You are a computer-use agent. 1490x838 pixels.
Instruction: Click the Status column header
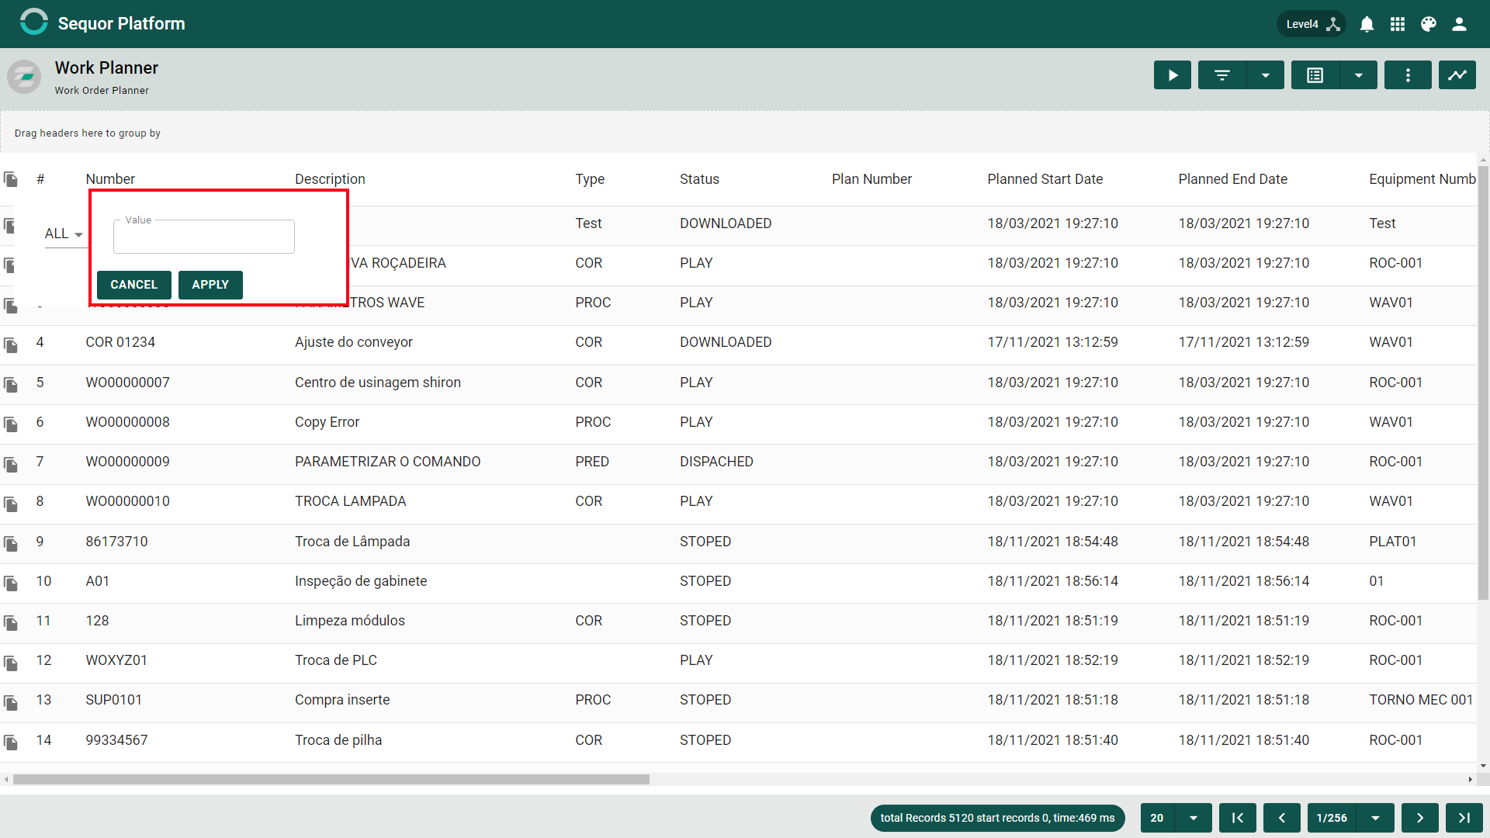point(699,179)
